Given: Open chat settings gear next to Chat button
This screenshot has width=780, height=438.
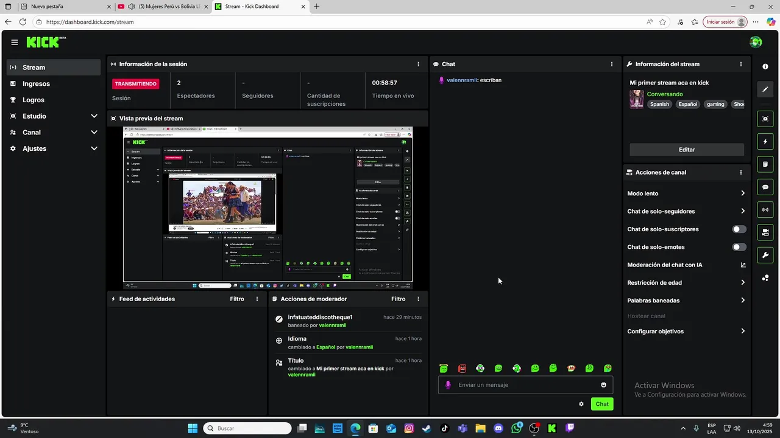Looking at the screenshot, I should [x=581, y=404].
